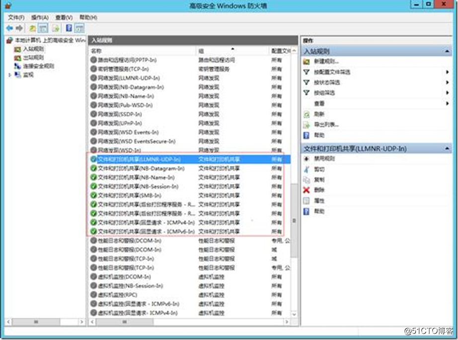Screen dimensions: 458x340
Task: Click the rule list vertical scrollbar thumb
Action: (294, 221)
